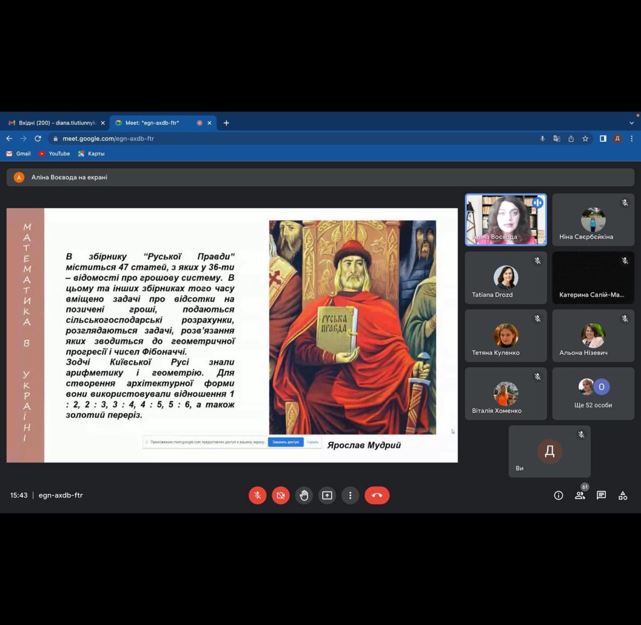Leave the call with the red hang-up button
641x625 pixels.
(377, 495)
